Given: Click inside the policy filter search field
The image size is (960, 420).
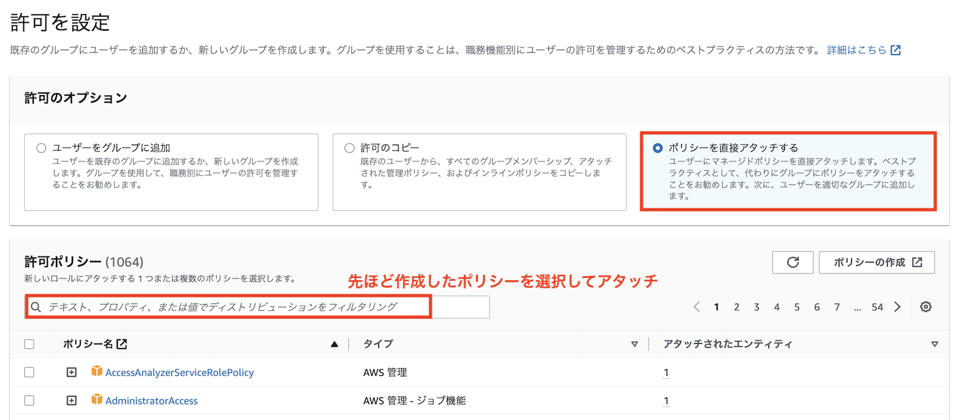Looking at the screenshot, I should coord(228,307).
